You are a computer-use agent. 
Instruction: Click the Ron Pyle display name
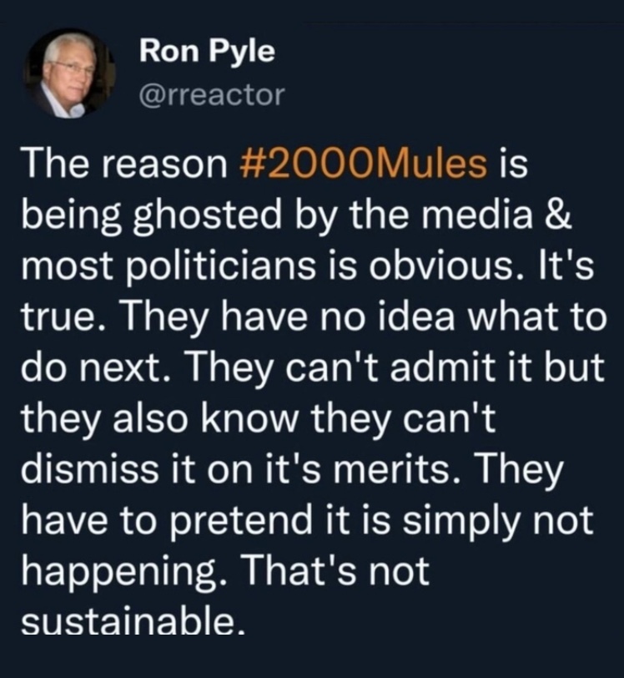pos(207,51)
